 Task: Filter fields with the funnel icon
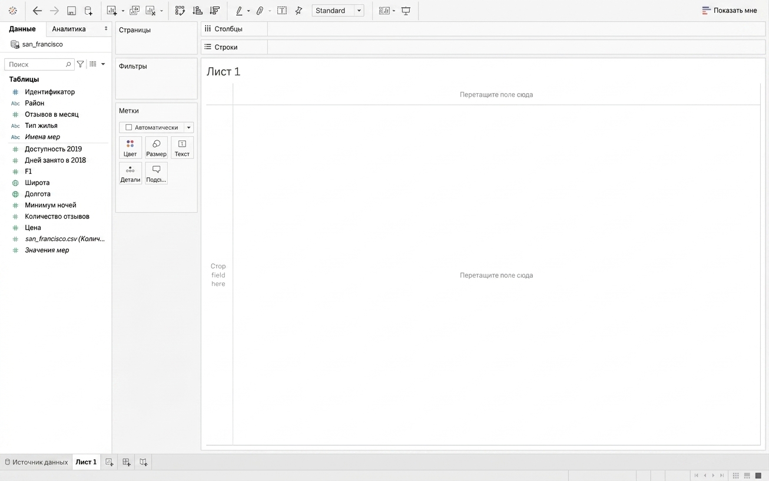click(81, 64)
